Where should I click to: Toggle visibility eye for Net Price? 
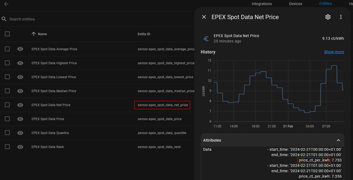click(x=20, y=105)
